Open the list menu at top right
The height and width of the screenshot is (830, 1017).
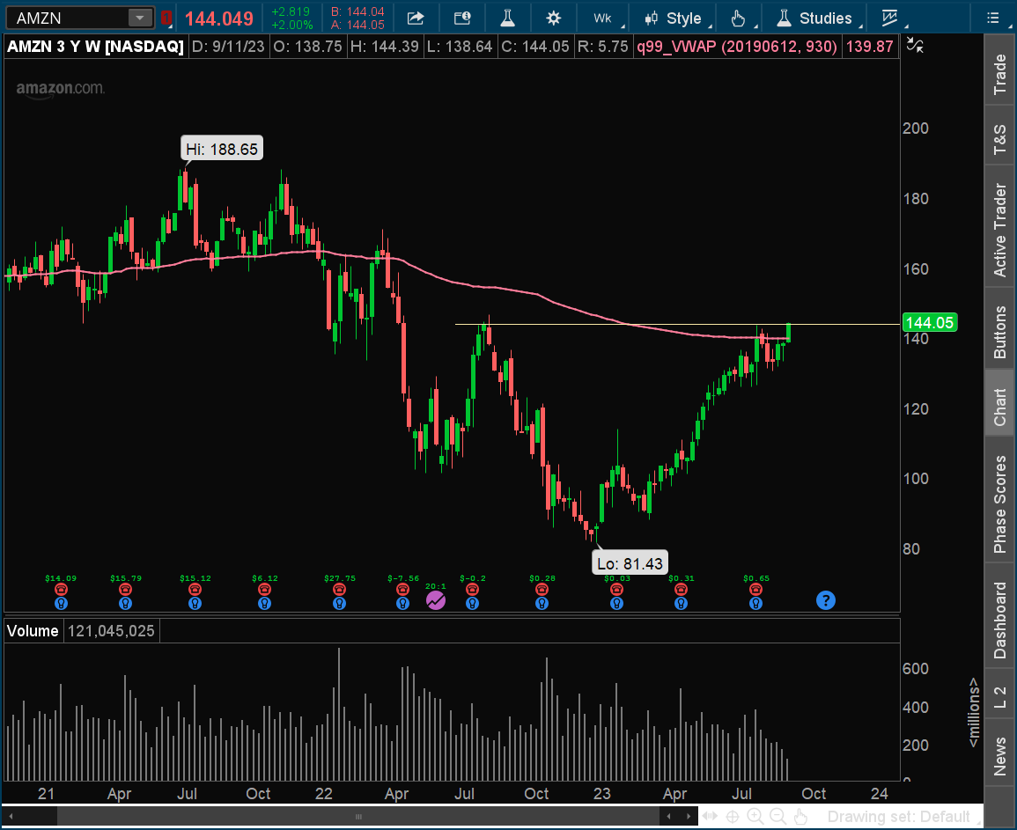coord(993,18)
